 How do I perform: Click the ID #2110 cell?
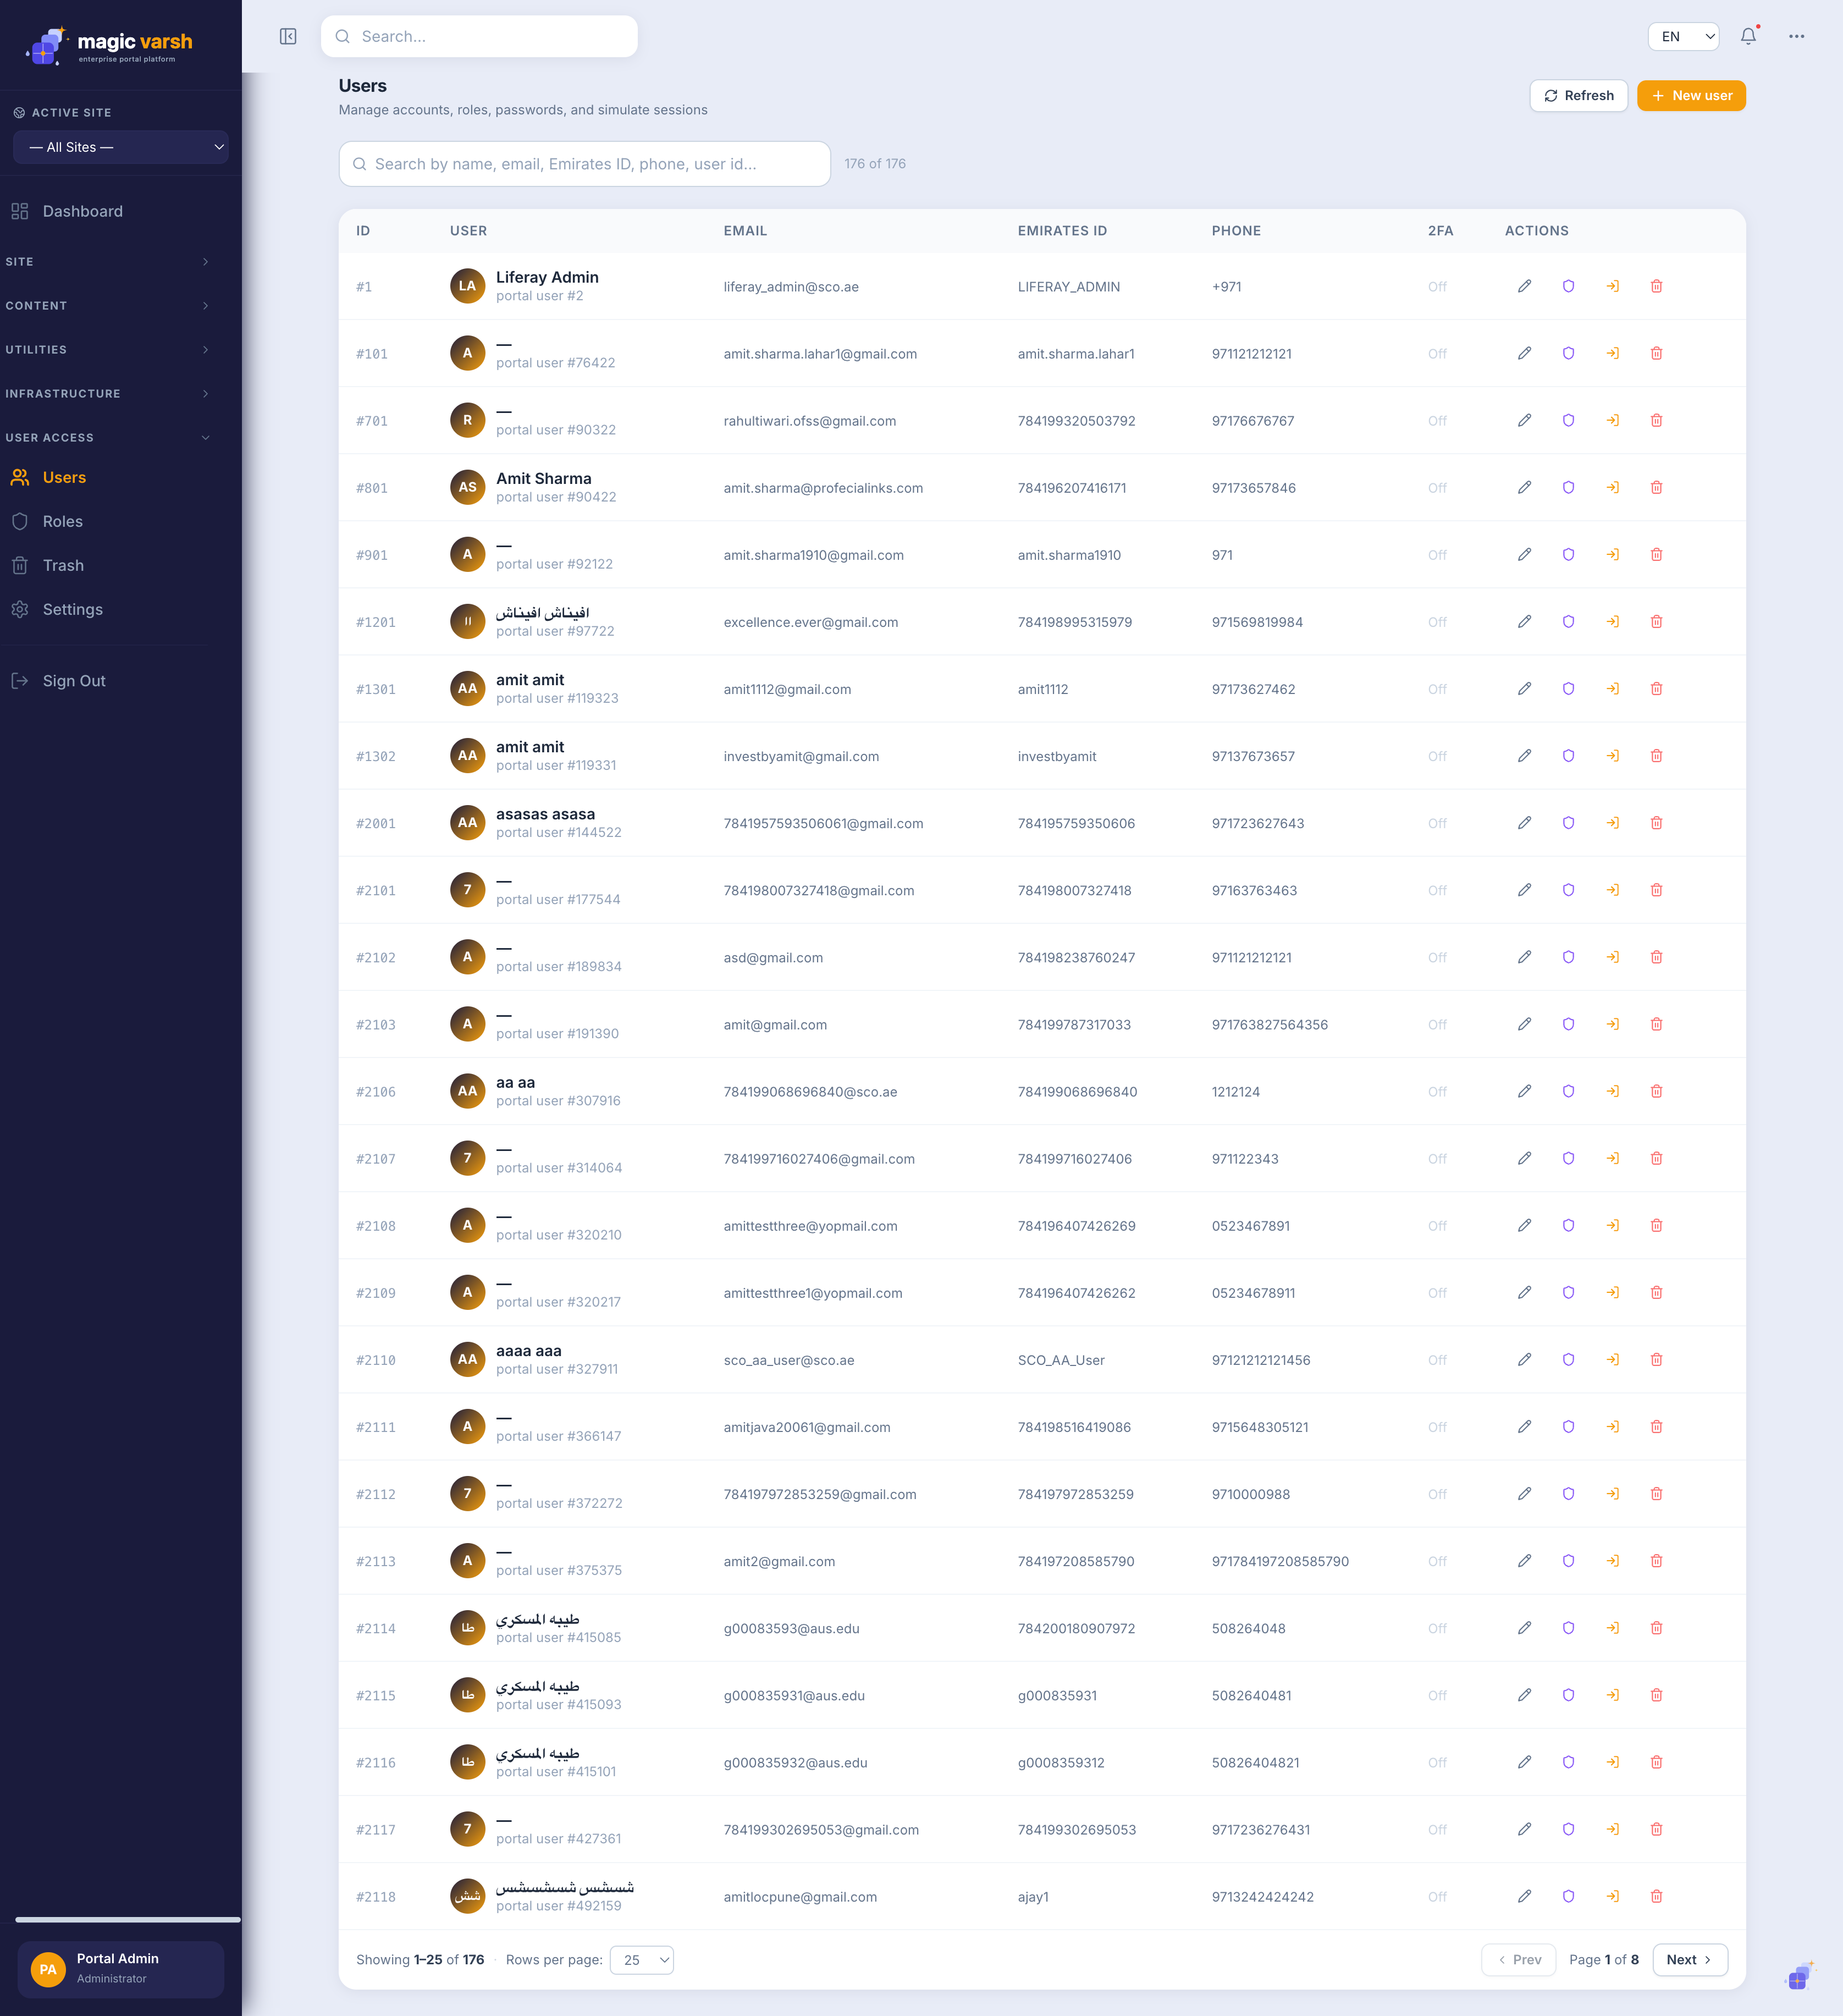[x=376, y=1360]
